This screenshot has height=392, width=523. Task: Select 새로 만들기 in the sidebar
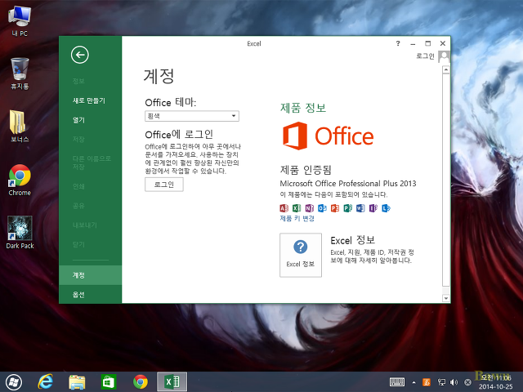pyautogui.click(x=89, y=100)
